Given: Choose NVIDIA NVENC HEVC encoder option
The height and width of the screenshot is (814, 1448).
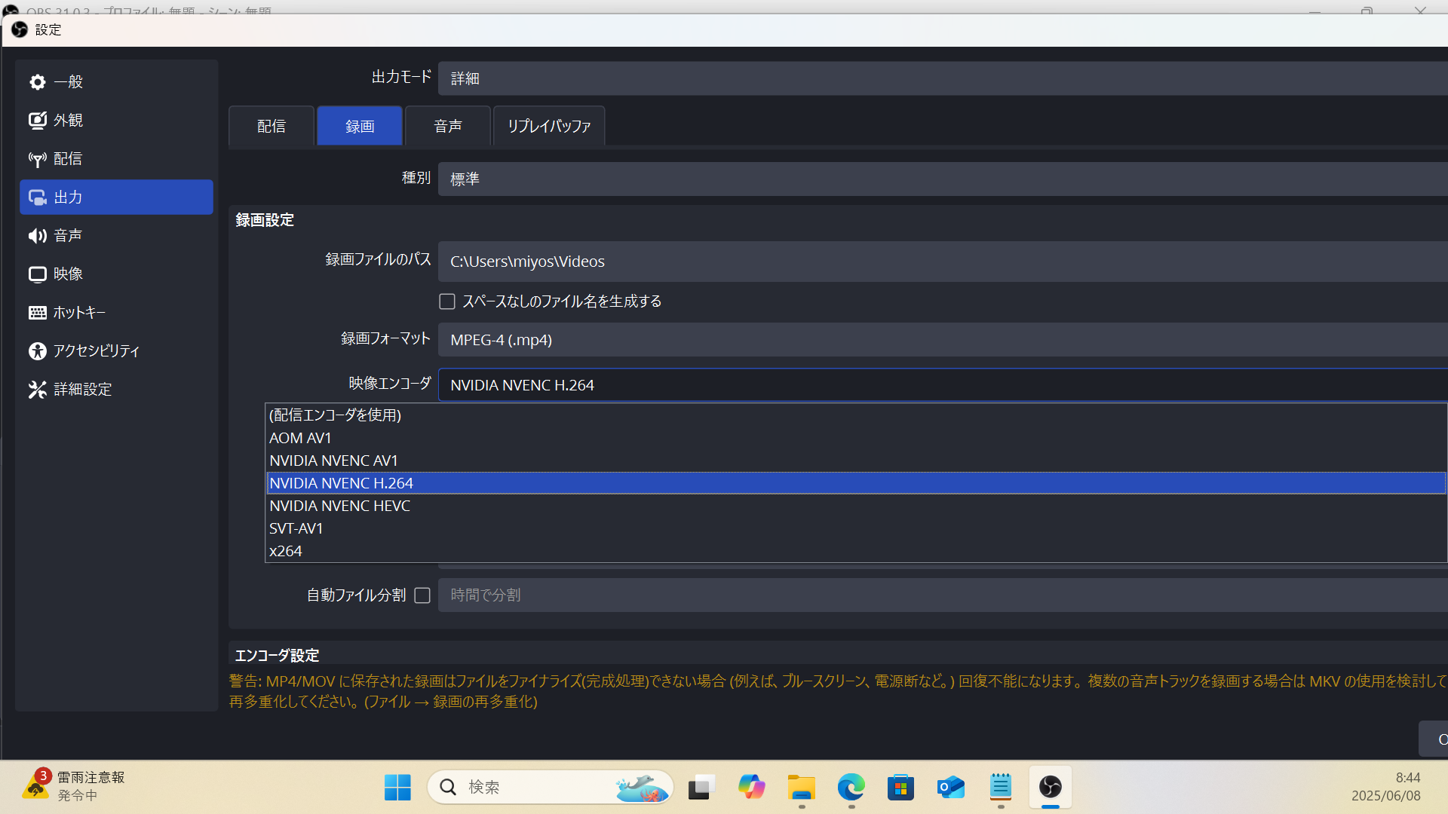Looking at the screenshot, I should click(x=856, y=506).
